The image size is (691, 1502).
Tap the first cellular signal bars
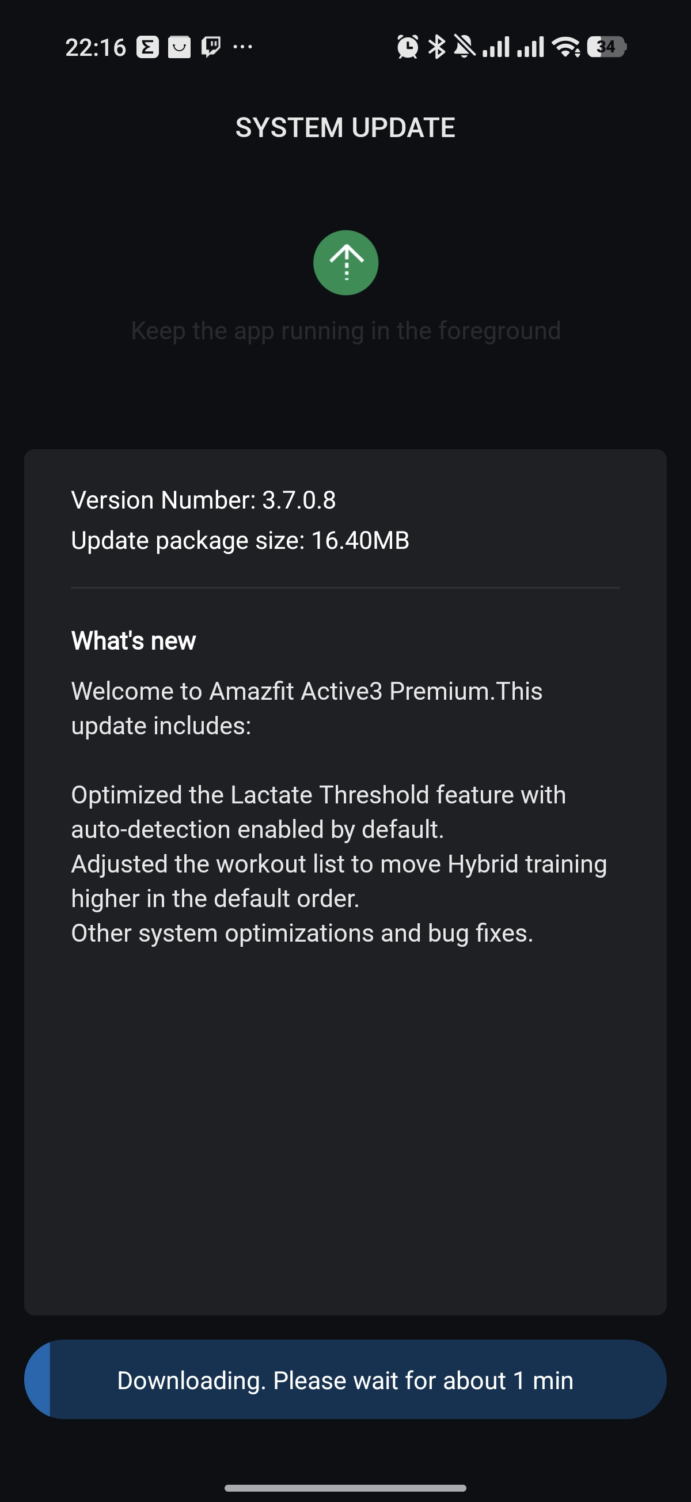496,47
